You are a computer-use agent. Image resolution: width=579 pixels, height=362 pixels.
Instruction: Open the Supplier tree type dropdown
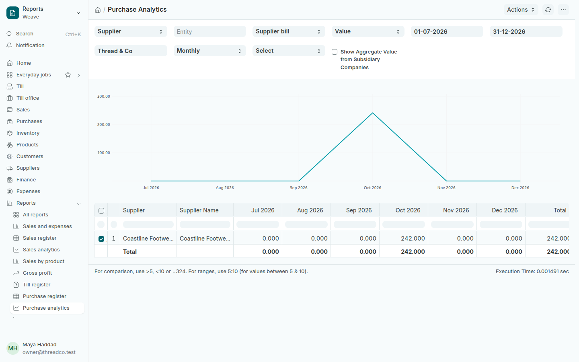click(x=131, y=31)
